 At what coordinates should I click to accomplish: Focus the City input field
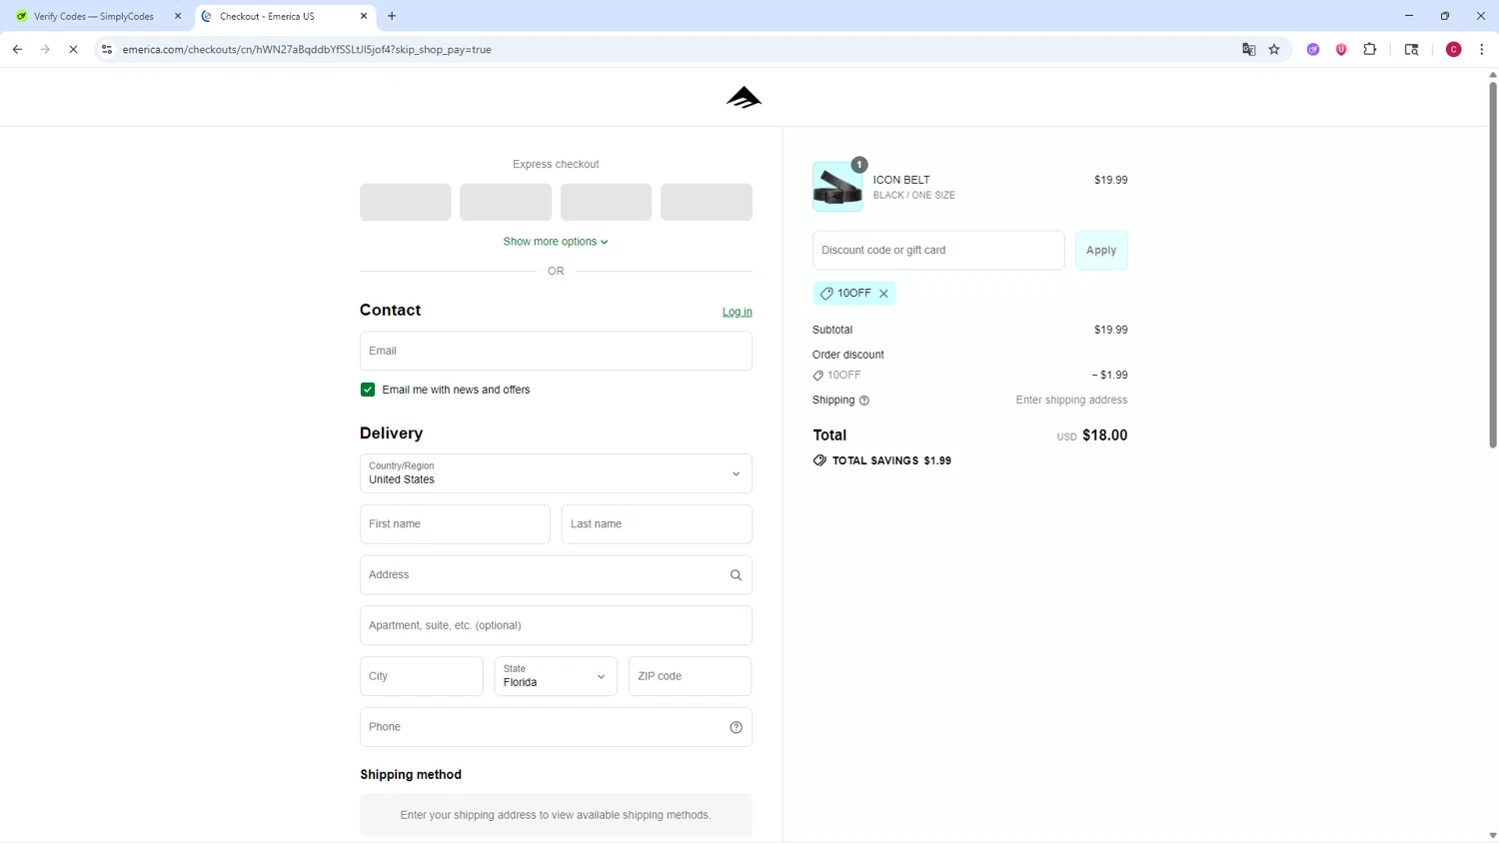click(x=422, y=676)
